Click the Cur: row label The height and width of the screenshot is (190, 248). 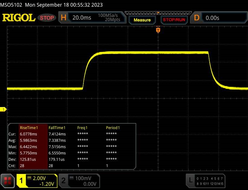[12, 134]
